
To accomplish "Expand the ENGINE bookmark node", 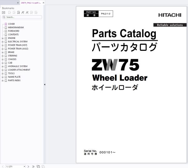I will pos(3,38).
